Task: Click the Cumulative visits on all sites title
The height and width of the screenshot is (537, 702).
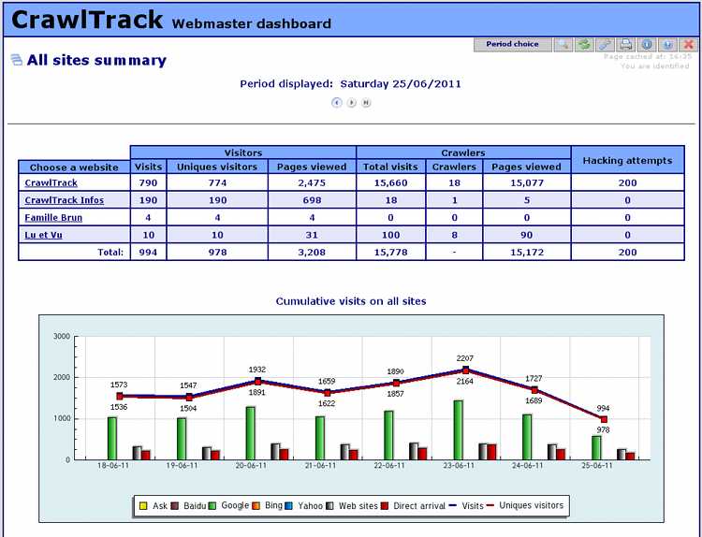Action: pyautogui.click(x=351, y=301)
